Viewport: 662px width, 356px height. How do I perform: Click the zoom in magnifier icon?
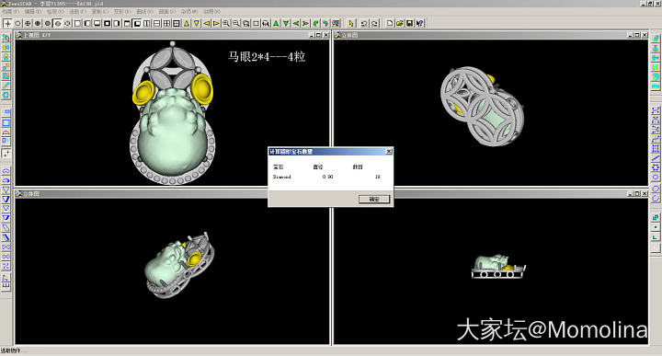pos(226,23)
